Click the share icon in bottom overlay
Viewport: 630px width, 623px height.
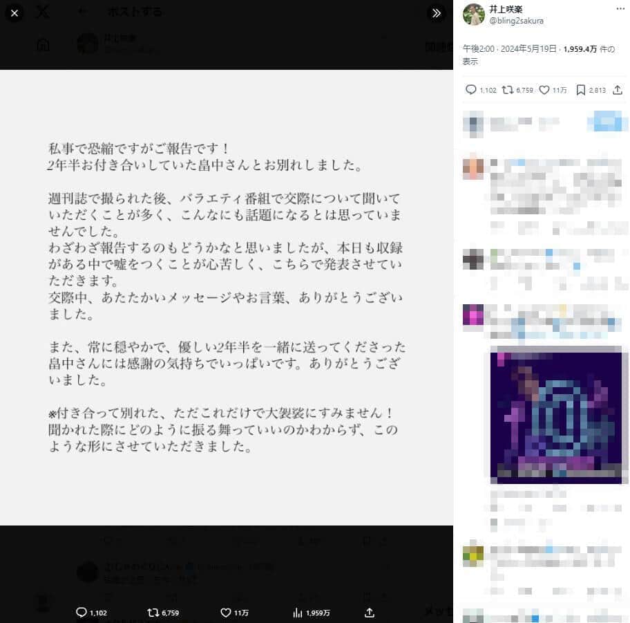[370, 612]
